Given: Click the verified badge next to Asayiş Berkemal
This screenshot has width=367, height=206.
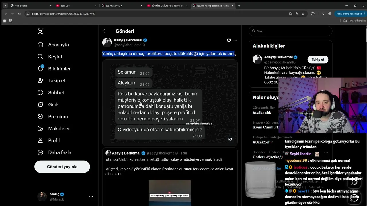Looking at the screenshot, I should [145, 40].
